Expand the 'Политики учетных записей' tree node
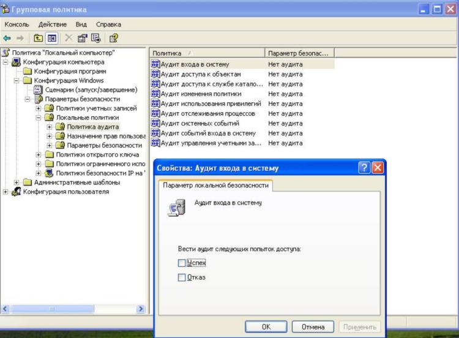This screenshot has width=459, height=338. (x=39, y=108)
